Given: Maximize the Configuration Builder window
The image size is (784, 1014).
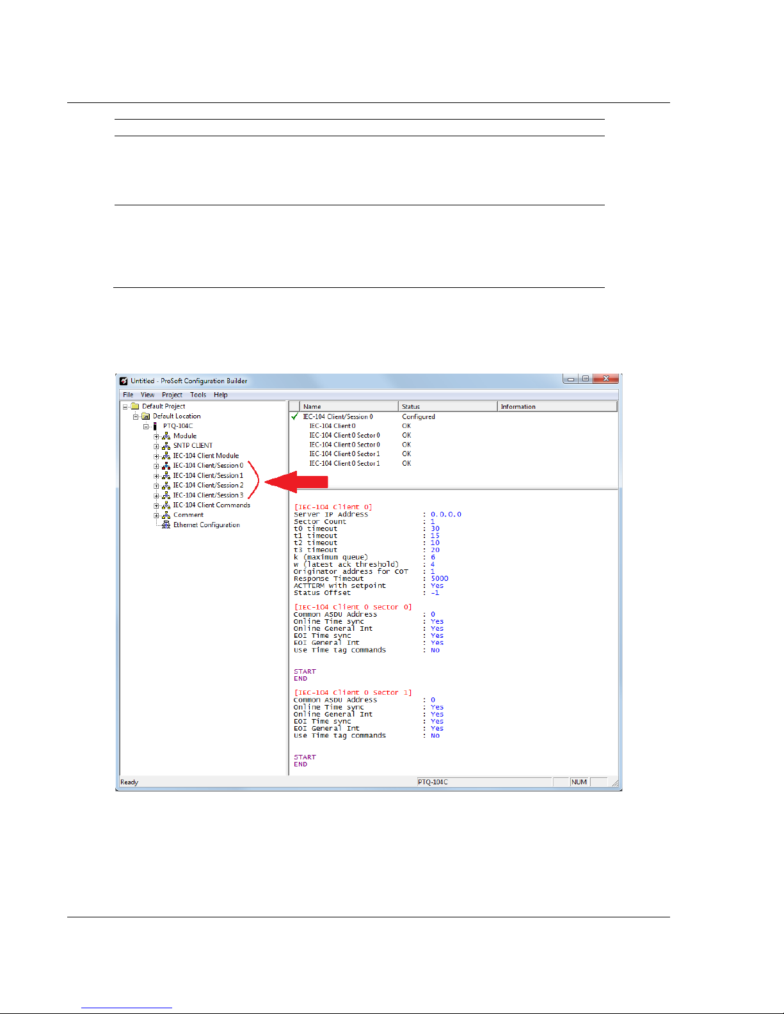Looking at the screenshot, I should (586, 379).
